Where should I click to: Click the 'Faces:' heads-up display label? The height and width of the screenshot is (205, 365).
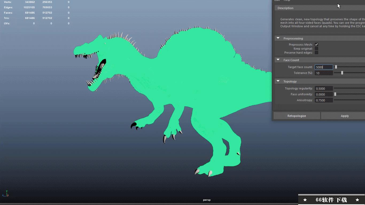8,13
